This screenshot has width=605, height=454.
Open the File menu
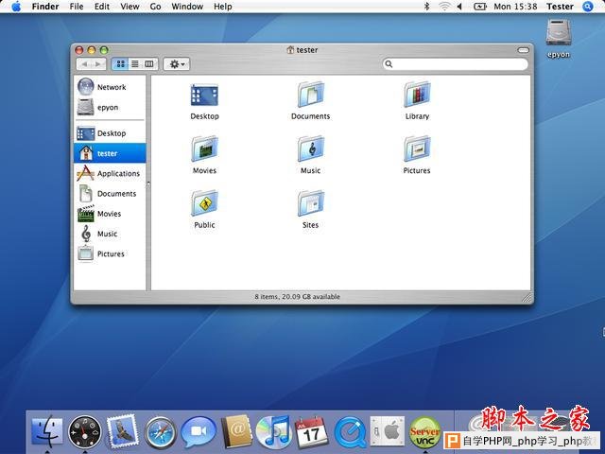tap(77, 7)
